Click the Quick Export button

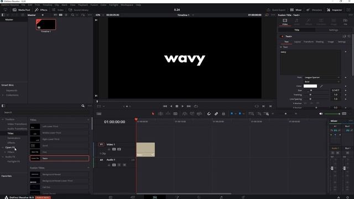pyautogui.click(x=276, y=10)
